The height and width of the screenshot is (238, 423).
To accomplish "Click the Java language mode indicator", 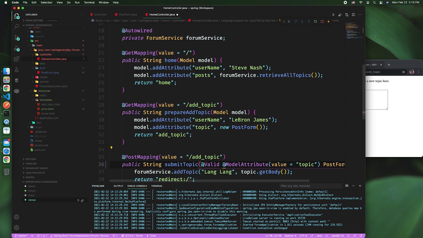I will 319,236.
